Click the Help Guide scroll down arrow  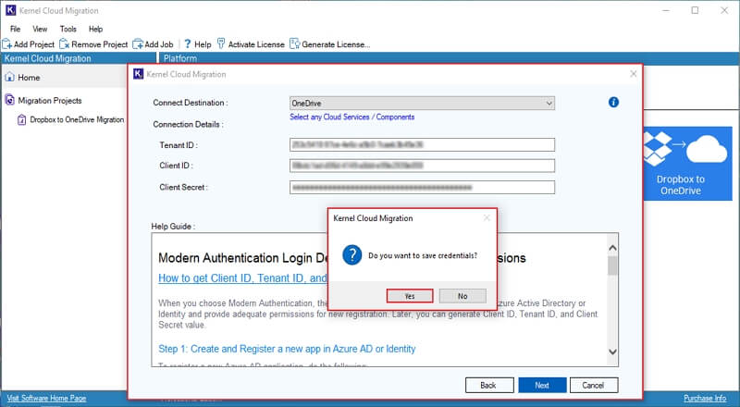click(612, 351)
